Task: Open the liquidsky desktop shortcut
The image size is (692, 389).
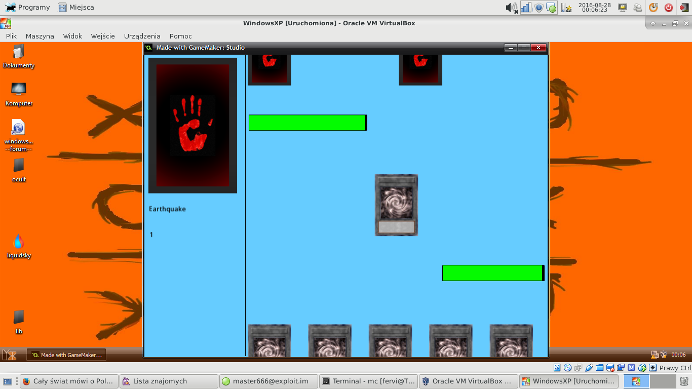Action: (19, 246)
